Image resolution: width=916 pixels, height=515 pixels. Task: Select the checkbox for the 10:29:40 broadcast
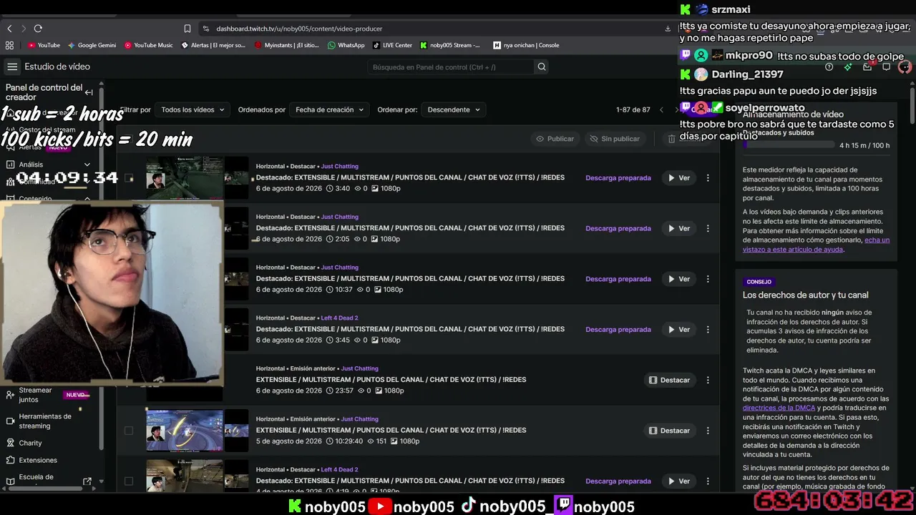coord(129,431)
